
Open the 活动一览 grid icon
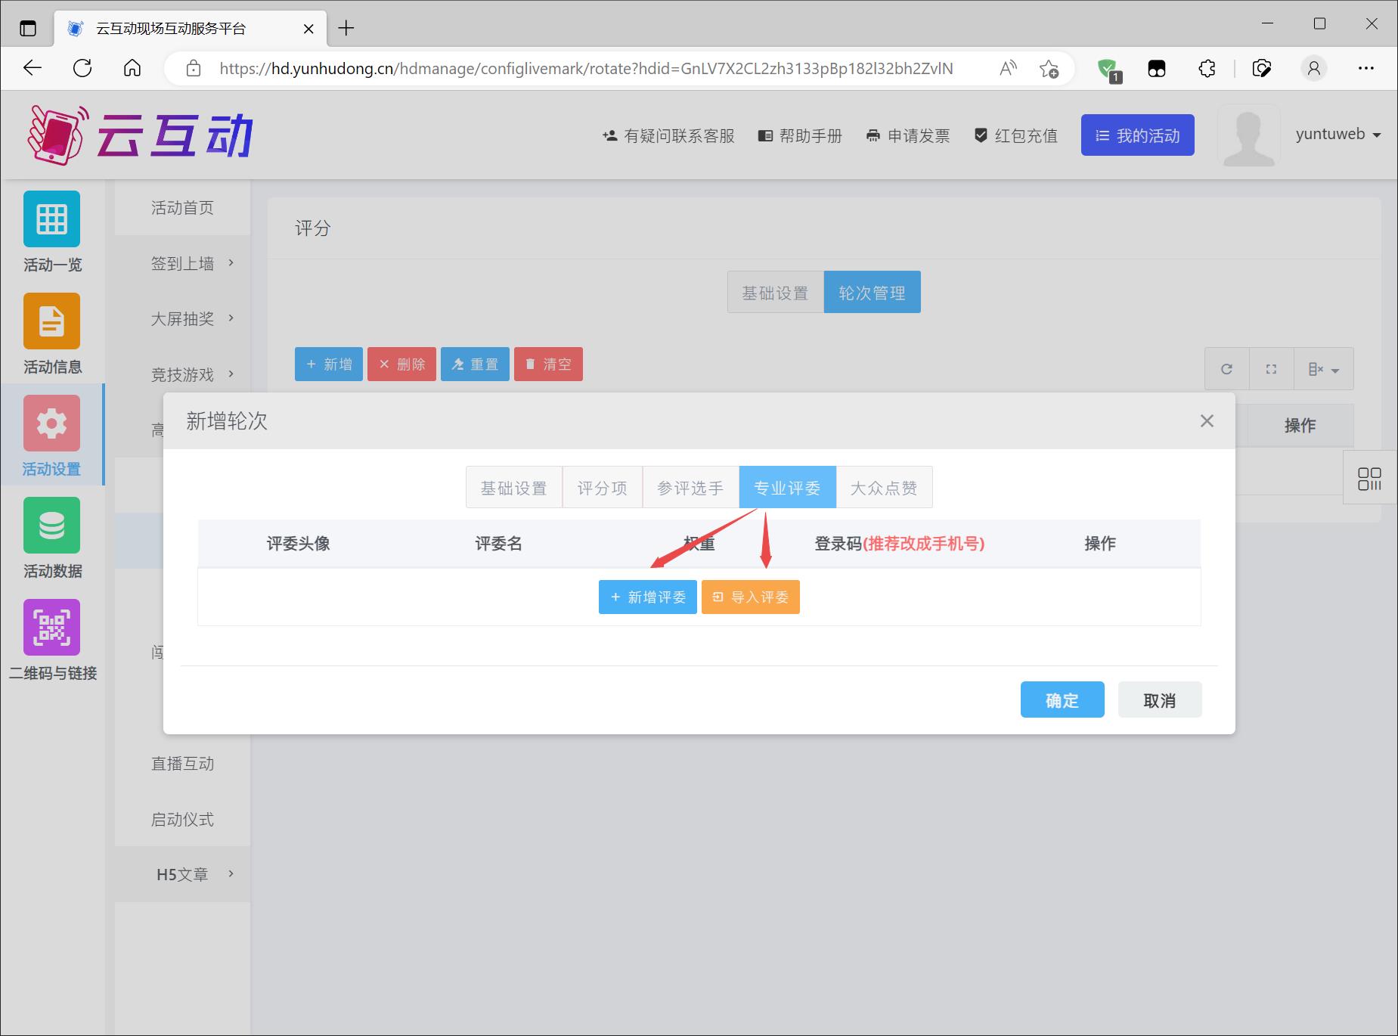(x=51, y=219)
